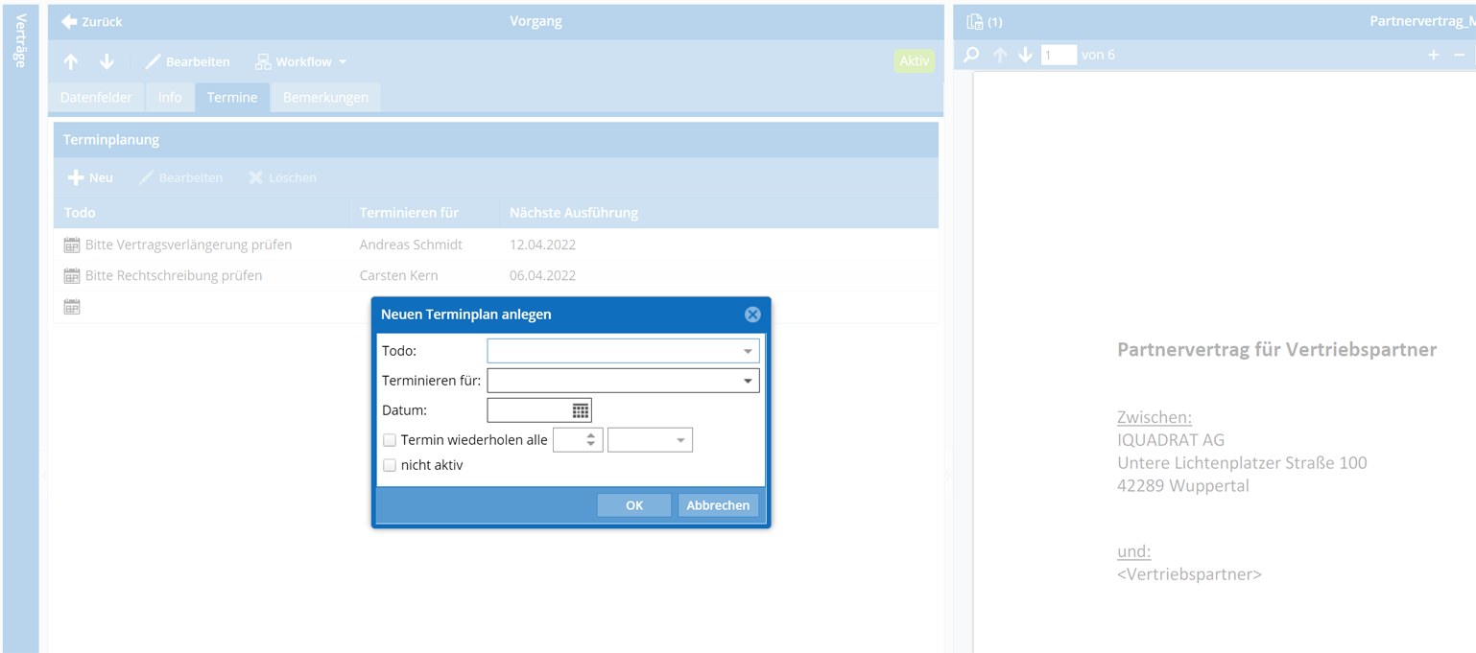This screenshot has width=1476, height=653.
Task: Click Carsten Kern cell
Action: pyautogui.click(x=398, y=275)
